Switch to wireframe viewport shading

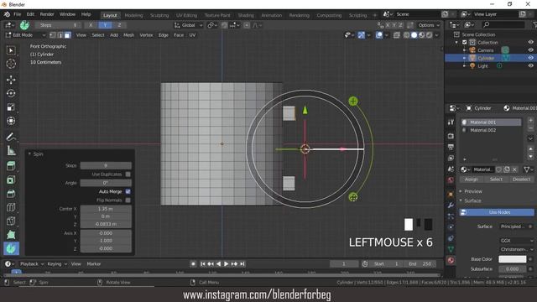[x=406, y=35]
